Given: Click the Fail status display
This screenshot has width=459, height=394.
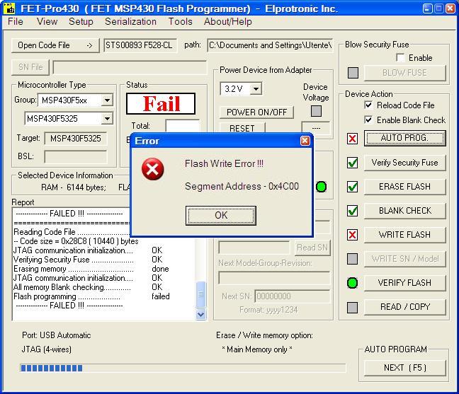Looking at the screenshot, I should coord(161,104).
